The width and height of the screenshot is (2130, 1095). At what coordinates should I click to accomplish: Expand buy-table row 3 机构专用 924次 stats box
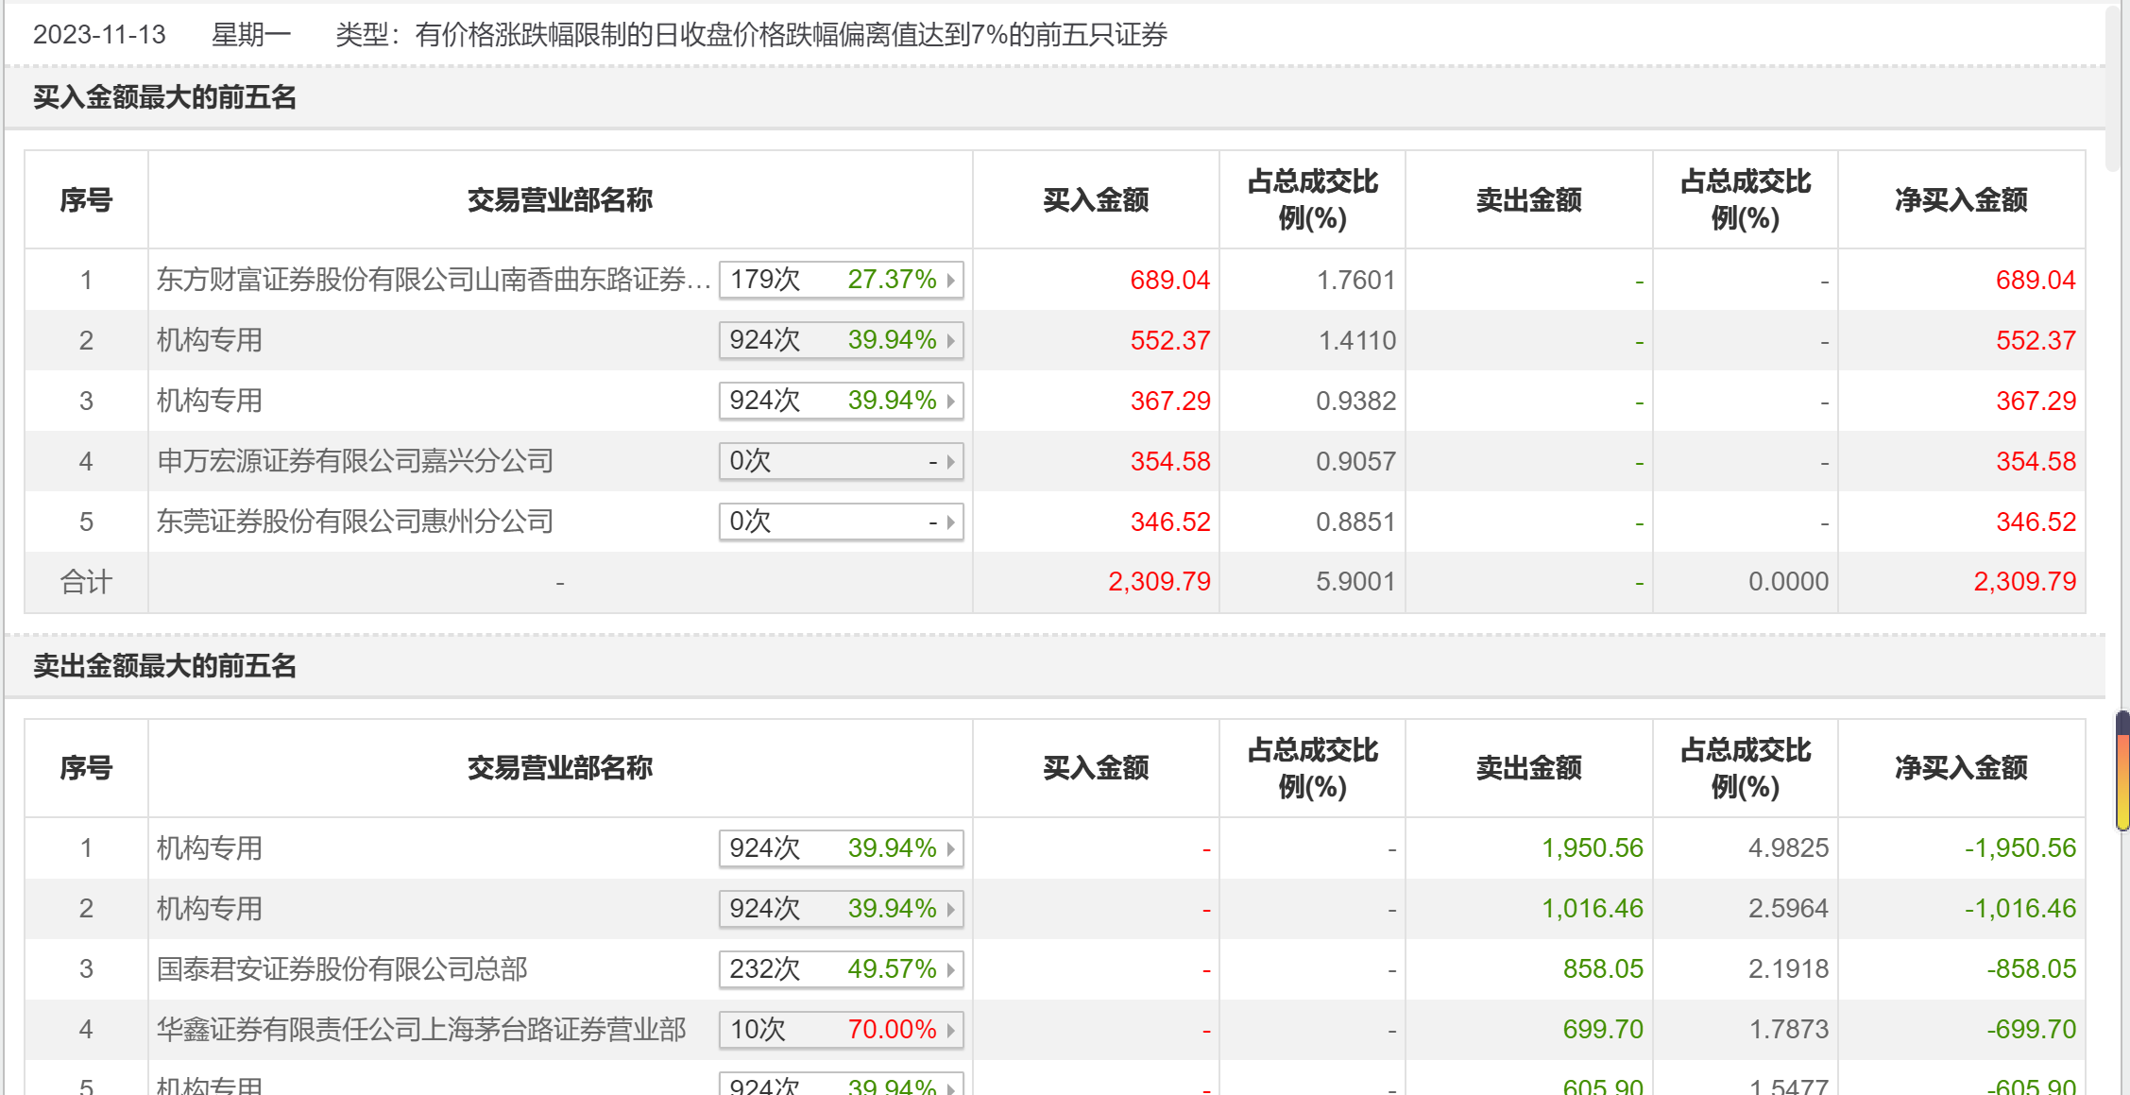840,401
